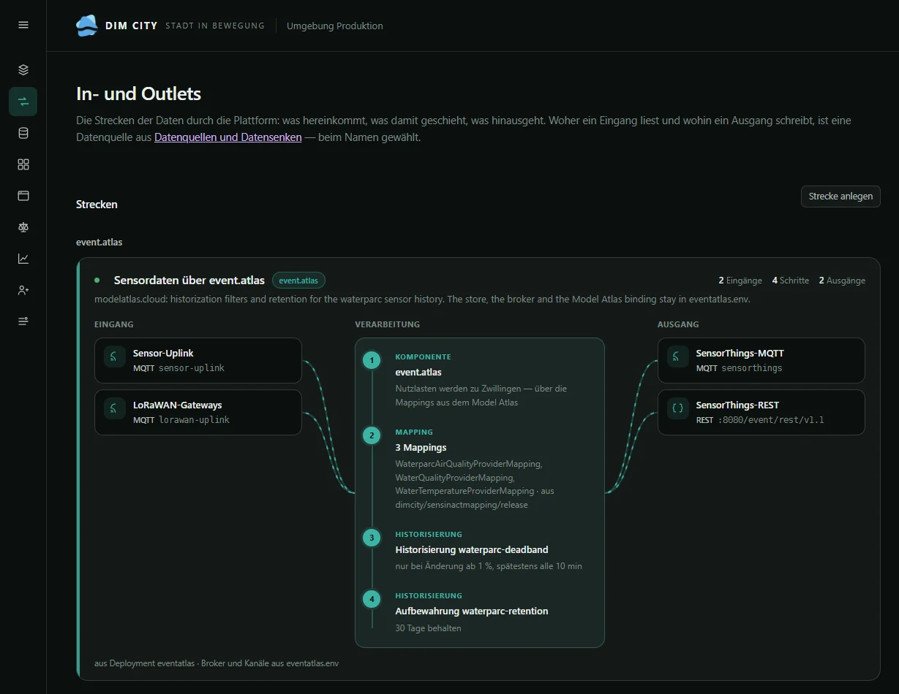This screenshot has width=899, height=694.
Task: Click the 'MQTT sensorthings' topic text
Action: pyautogui.click(x=739, y=368)
